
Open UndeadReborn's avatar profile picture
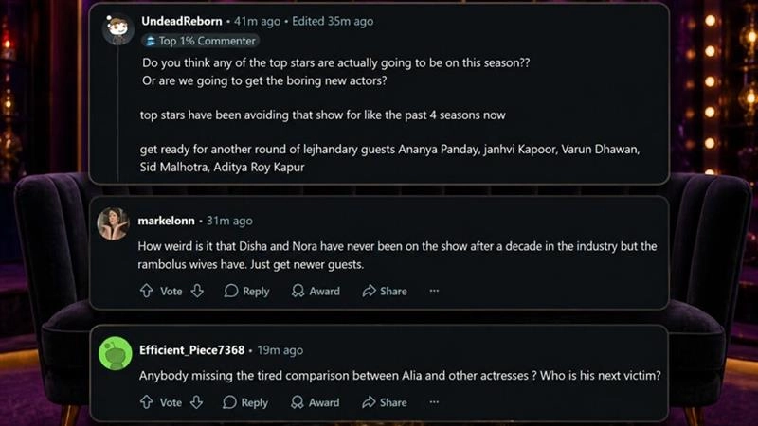(117, 29)
